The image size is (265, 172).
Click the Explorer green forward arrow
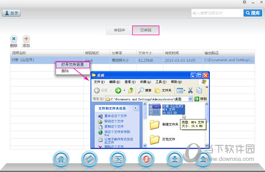point(118,90)
